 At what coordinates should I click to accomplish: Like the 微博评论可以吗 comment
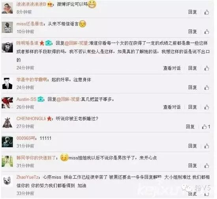coord(207,12)
